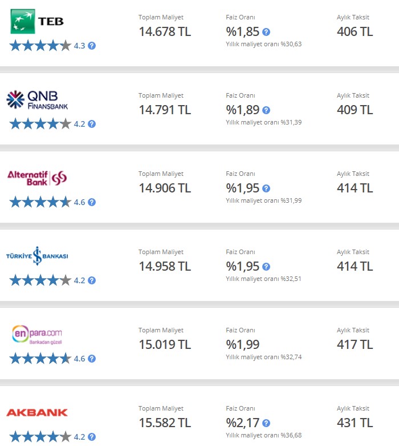
Task: Open info icon beside Alternatif Bank 4.6 rating
Action: [92, 202]
